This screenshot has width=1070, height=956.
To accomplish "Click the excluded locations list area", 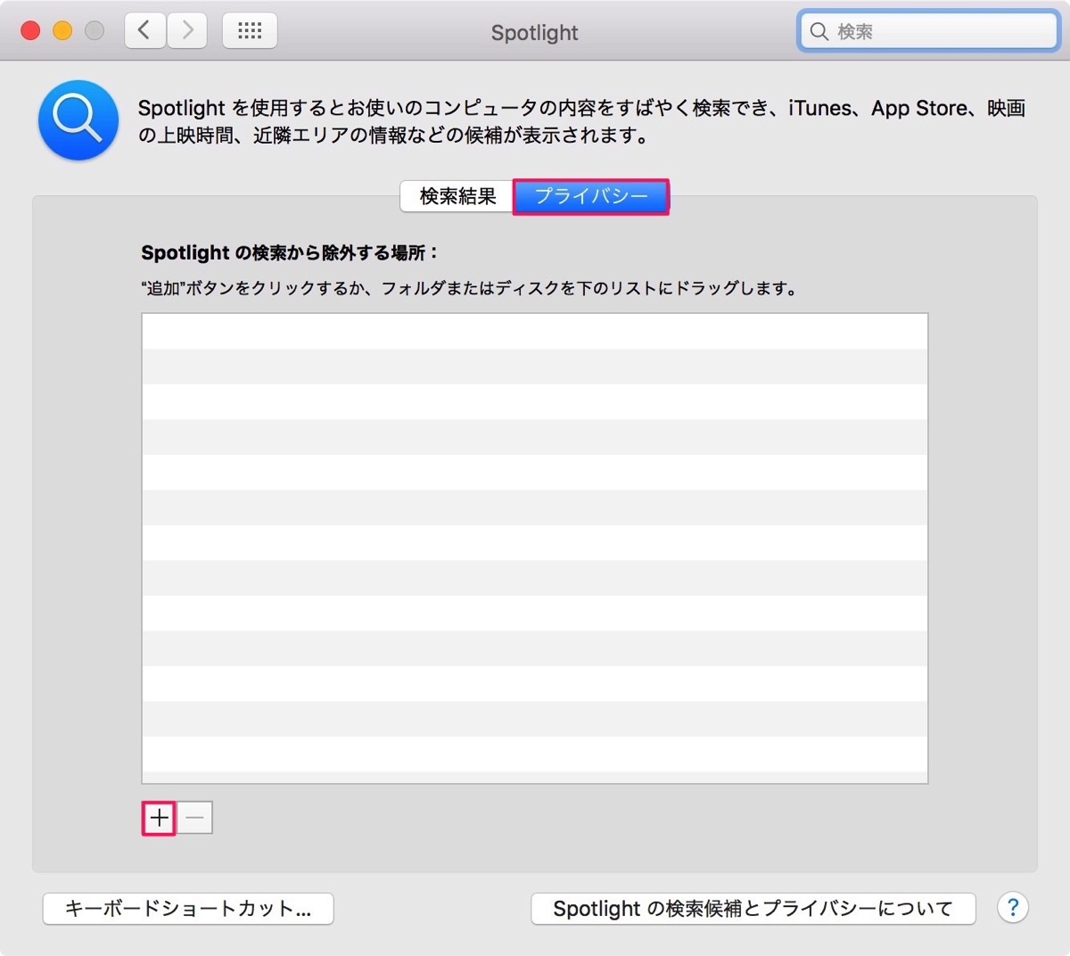I will (x=535, y=548).
